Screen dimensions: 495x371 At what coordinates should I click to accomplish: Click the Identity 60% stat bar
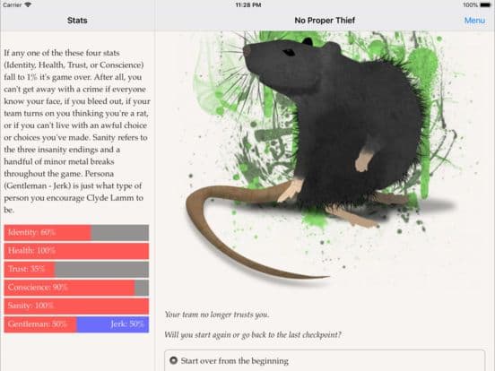(x=76, y=233)
